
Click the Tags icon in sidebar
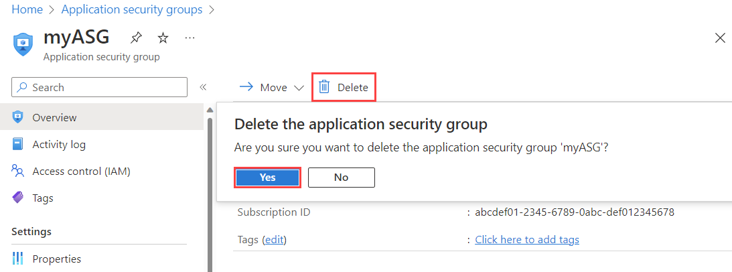click(19, 198)
